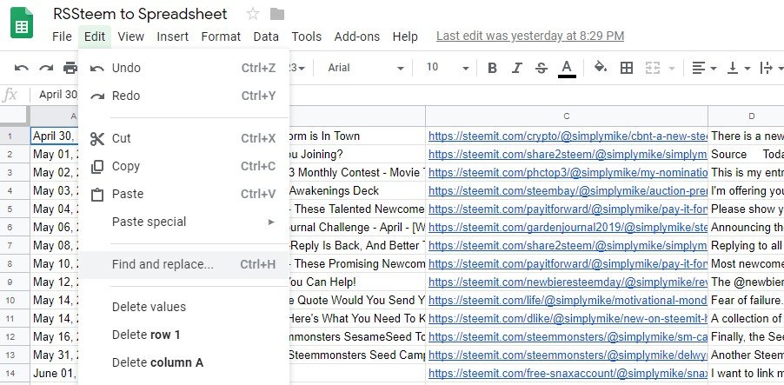Viewport: 784px width, 385px height.
Task: Click the toolbar undo arrow icon
Action: pyautogui.click(x=22, y=68)
